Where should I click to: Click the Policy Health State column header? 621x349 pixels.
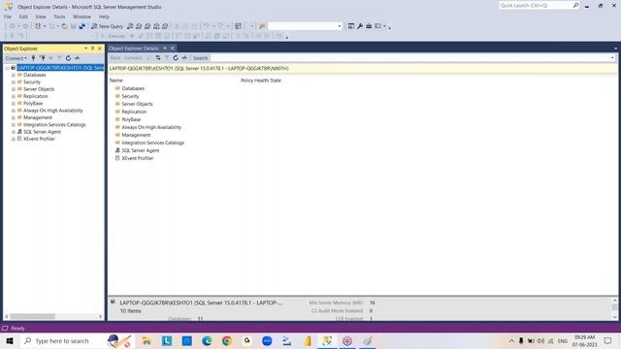click(x=261, y=80)
